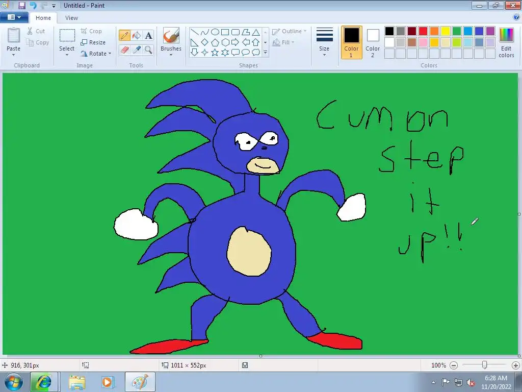Expand the Customize Quick Access Toolbar arrow
Viewport: 522px width, 392px height.
tap(54, 6)
